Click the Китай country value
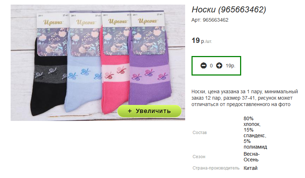Viewport: 305px width, 178px height. point(250,168)
